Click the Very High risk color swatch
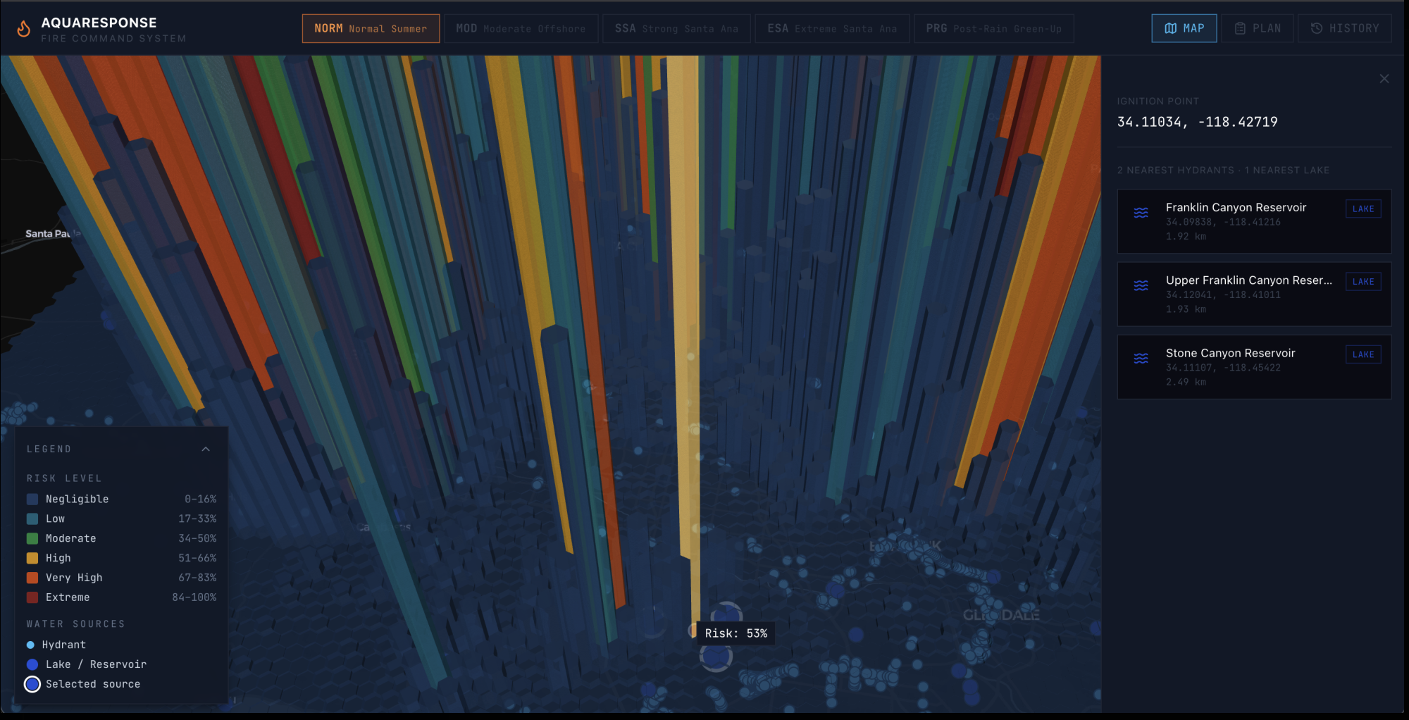The height and width of the screenshot is (720, 1409). 32,578
